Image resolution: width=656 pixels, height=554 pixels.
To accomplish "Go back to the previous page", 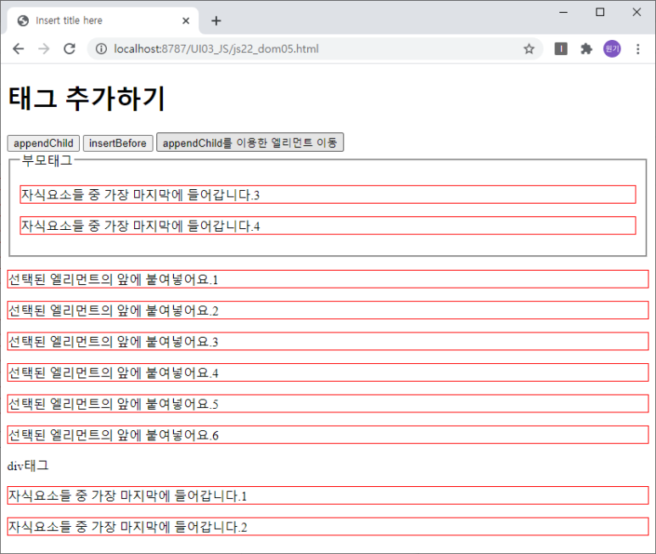I will point(19,49).
